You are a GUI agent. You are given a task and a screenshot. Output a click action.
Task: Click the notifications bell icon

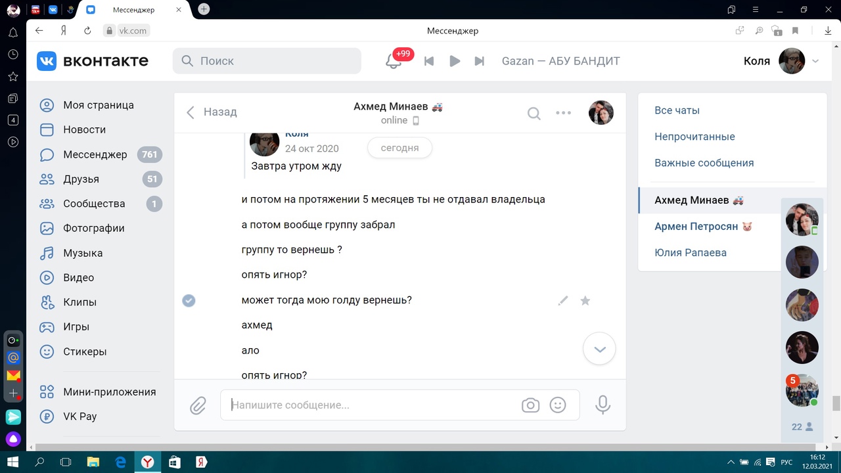pos(393,61)
